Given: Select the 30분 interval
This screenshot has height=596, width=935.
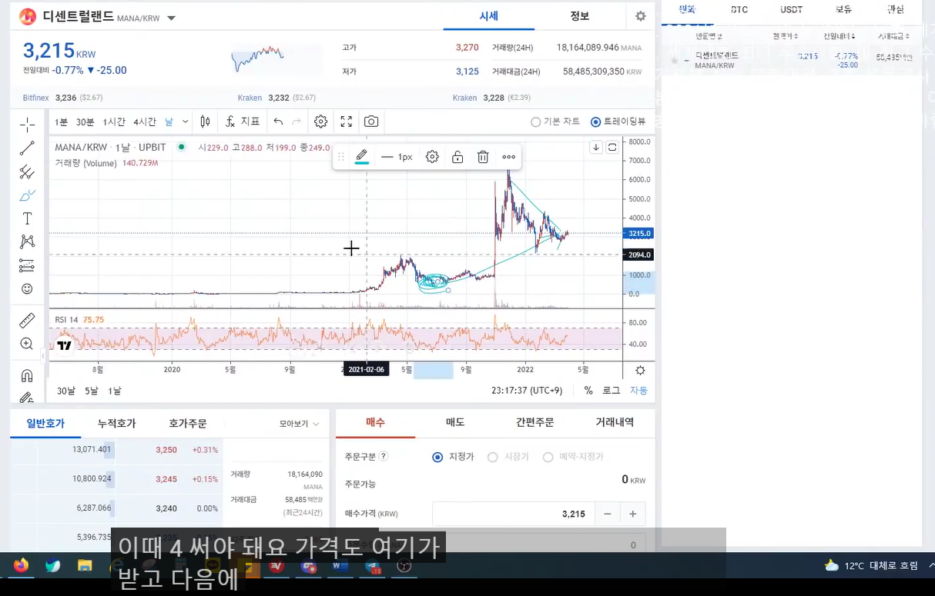Looking at the screenshot, I should click(85, 122).
